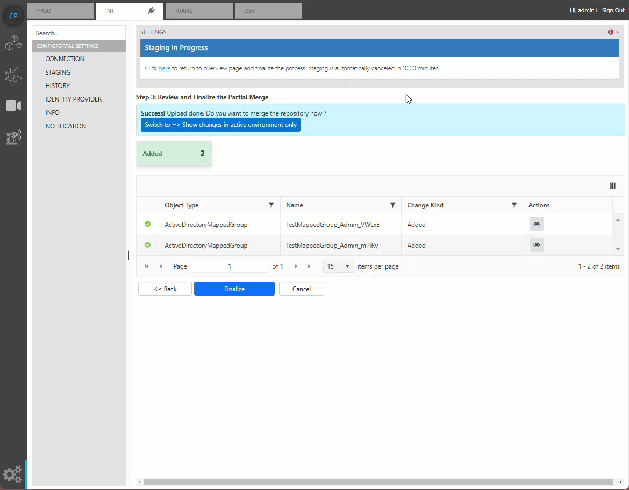Filter the Change Kind column

click(x=514, y=205)
